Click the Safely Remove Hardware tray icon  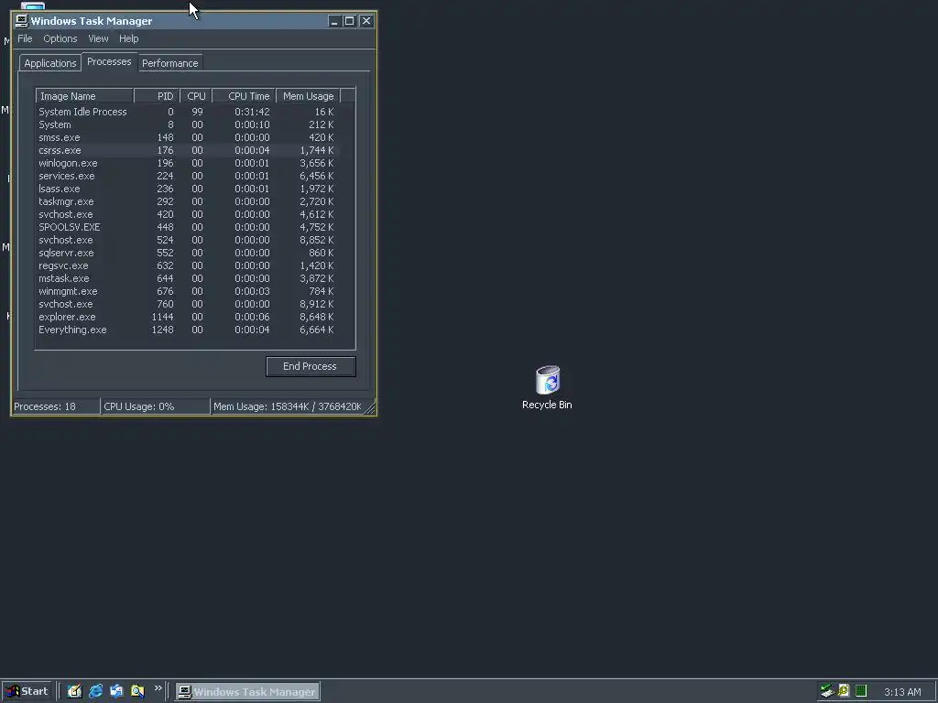tap(827, 691)
